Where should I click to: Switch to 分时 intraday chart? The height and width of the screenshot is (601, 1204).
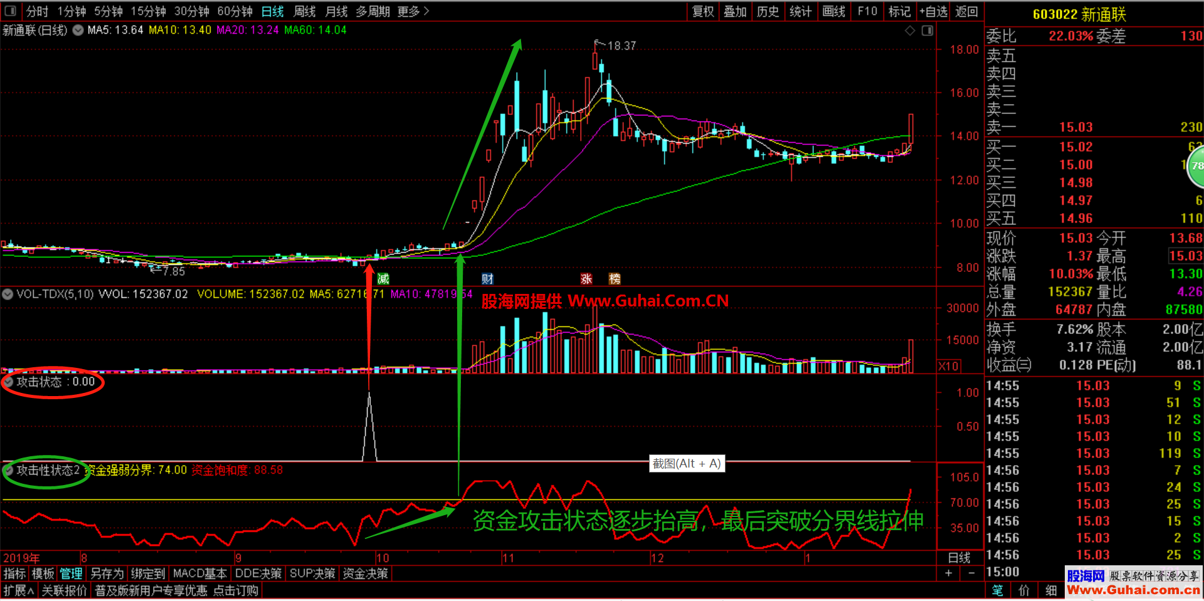pos(37,11)
